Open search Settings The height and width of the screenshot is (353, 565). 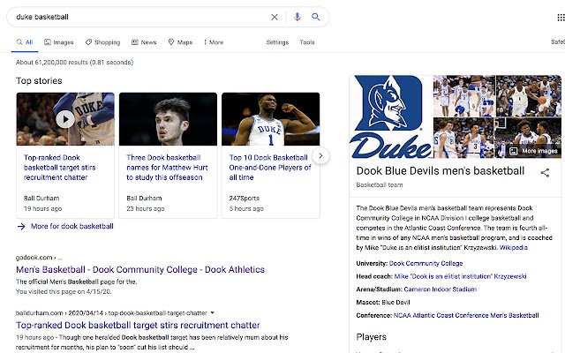(277, 42)
